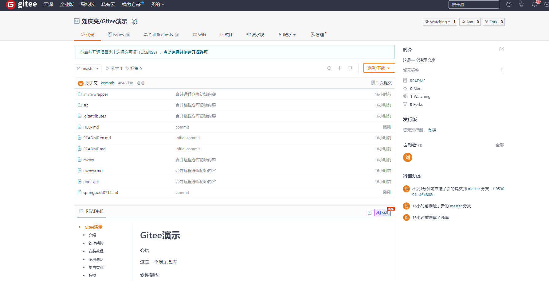Click committer avatar beside 刘庆亮 commit
The width and height of the screenshot is (549, 281).
click(81, 83)
